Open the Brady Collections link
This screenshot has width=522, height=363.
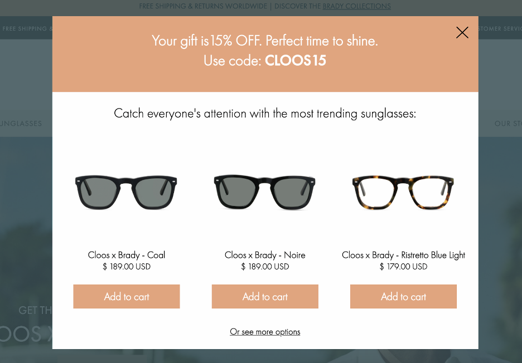coord(356,6)
